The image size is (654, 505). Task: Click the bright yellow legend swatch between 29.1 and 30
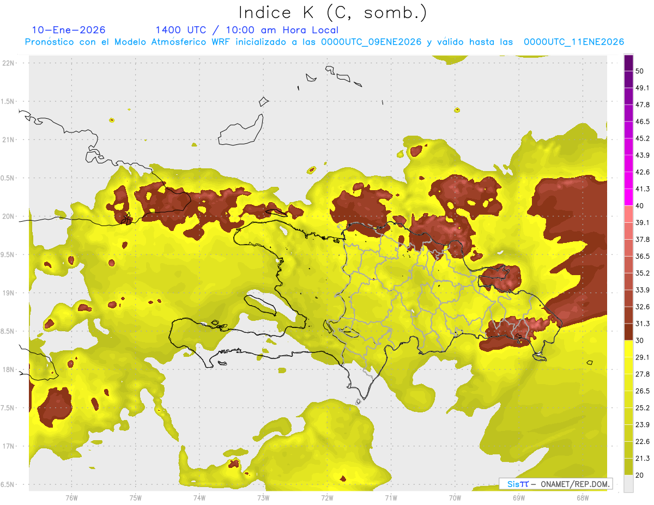[x=629, y=349]
